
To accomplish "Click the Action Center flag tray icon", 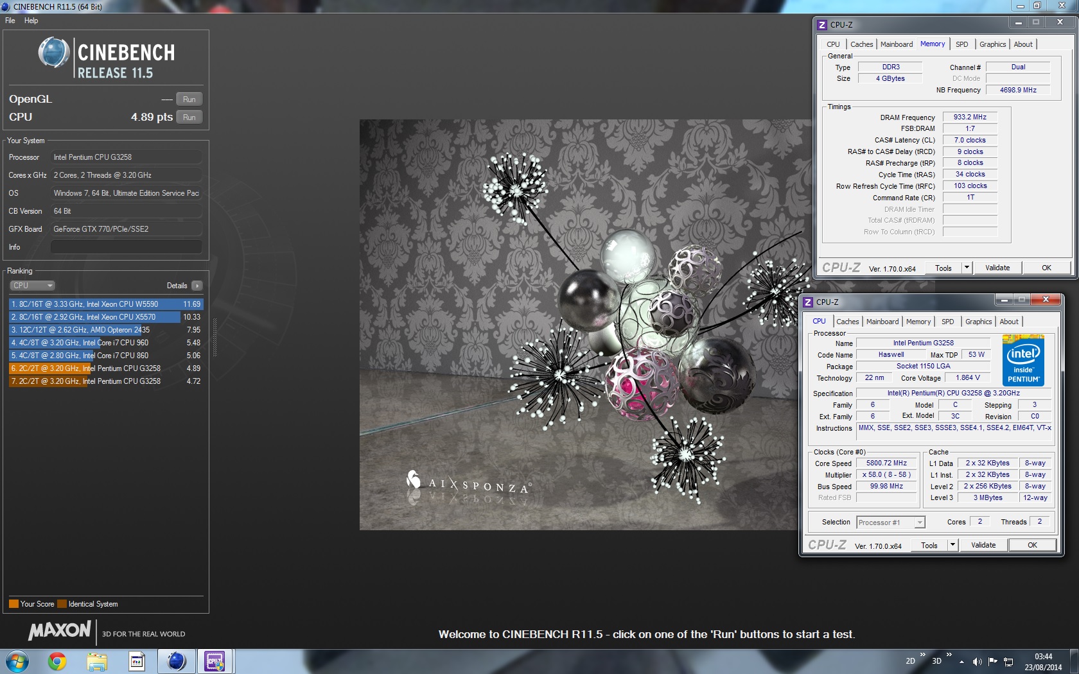I will 993,661.
